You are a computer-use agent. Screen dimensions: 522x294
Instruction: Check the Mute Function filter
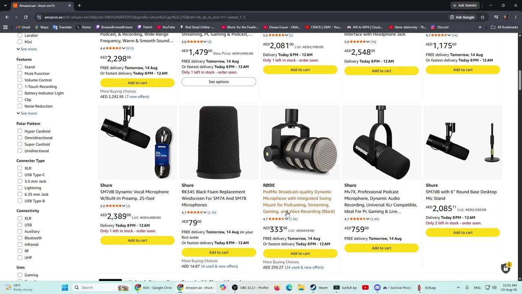20,73
